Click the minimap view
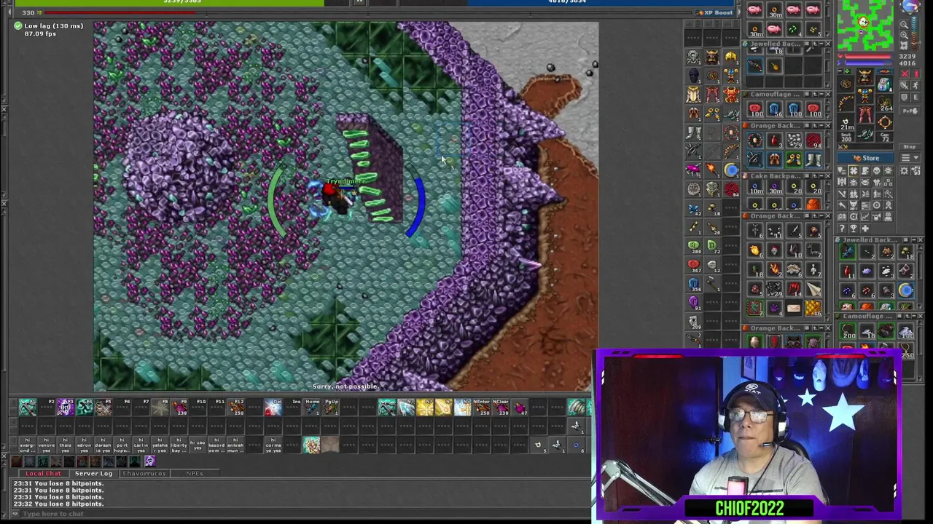This screenshot has width=933, height=524. 865,24
